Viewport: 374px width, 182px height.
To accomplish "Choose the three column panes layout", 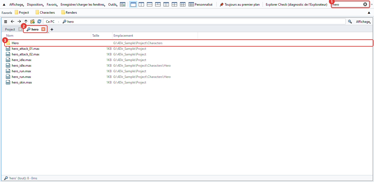I will (166, 5).
